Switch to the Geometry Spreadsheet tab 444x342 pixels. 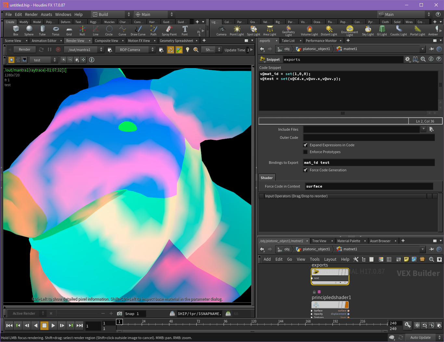(176, 41)
